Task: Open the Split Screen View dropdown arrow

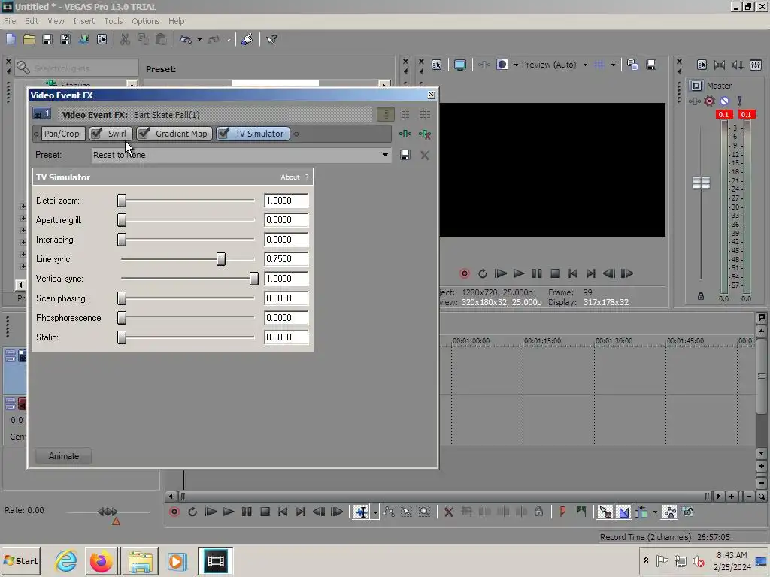Action: (x=516, y=65)
